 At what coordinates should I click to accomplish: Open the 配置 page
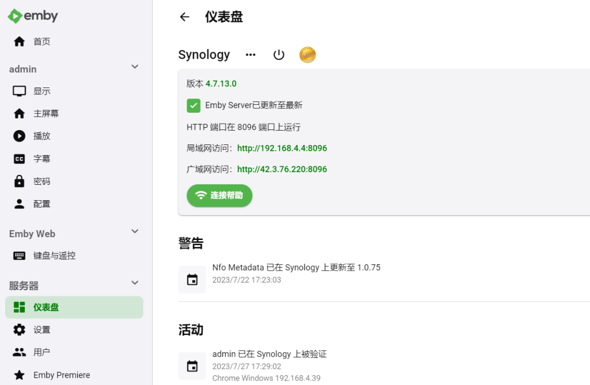(x=74, y=204)
